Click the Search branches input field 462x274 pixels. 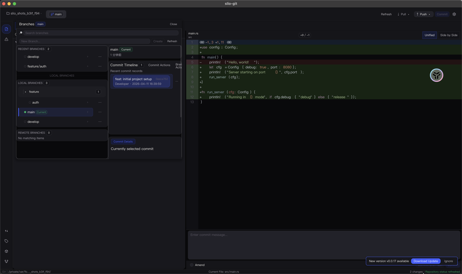(x=101, y=33)
